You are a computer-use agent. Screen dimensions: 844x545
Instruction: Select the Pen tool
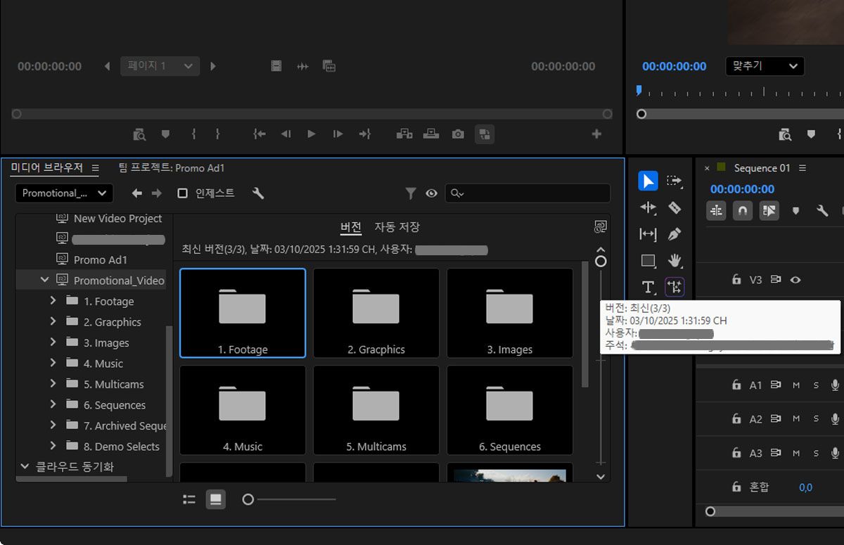click(x=674, y=234)
